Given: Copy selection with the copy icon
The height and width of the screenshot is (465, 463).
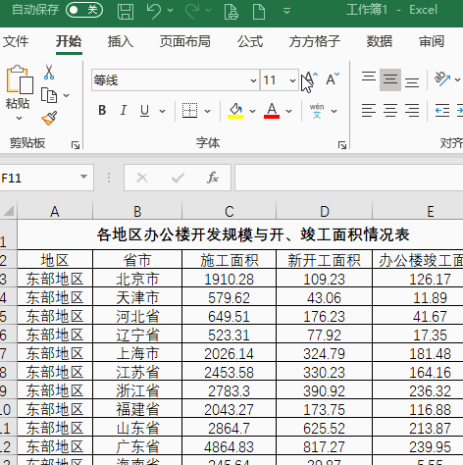Looking at the screenshot, I should pos(49,95).
